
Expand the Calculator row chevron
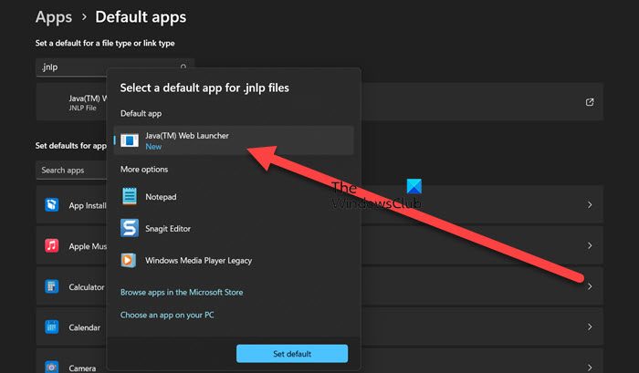pyautogui.click(x=590, y=286)
